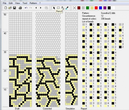Open a pattern file with folder icon

[10, 8]
